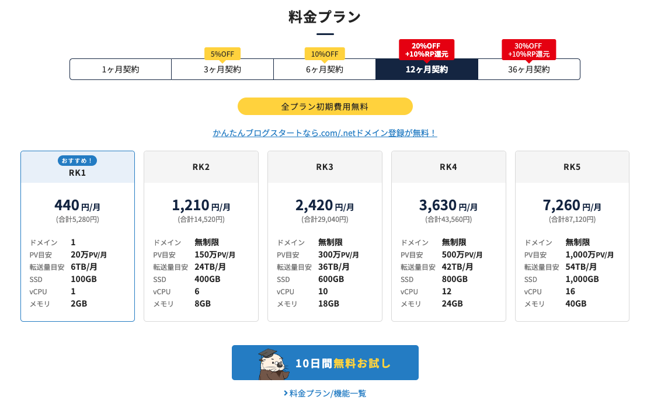The height and width of the screenshot is (407, 654).
Task: Select the RK5 plan header
Action: point(572,167)
